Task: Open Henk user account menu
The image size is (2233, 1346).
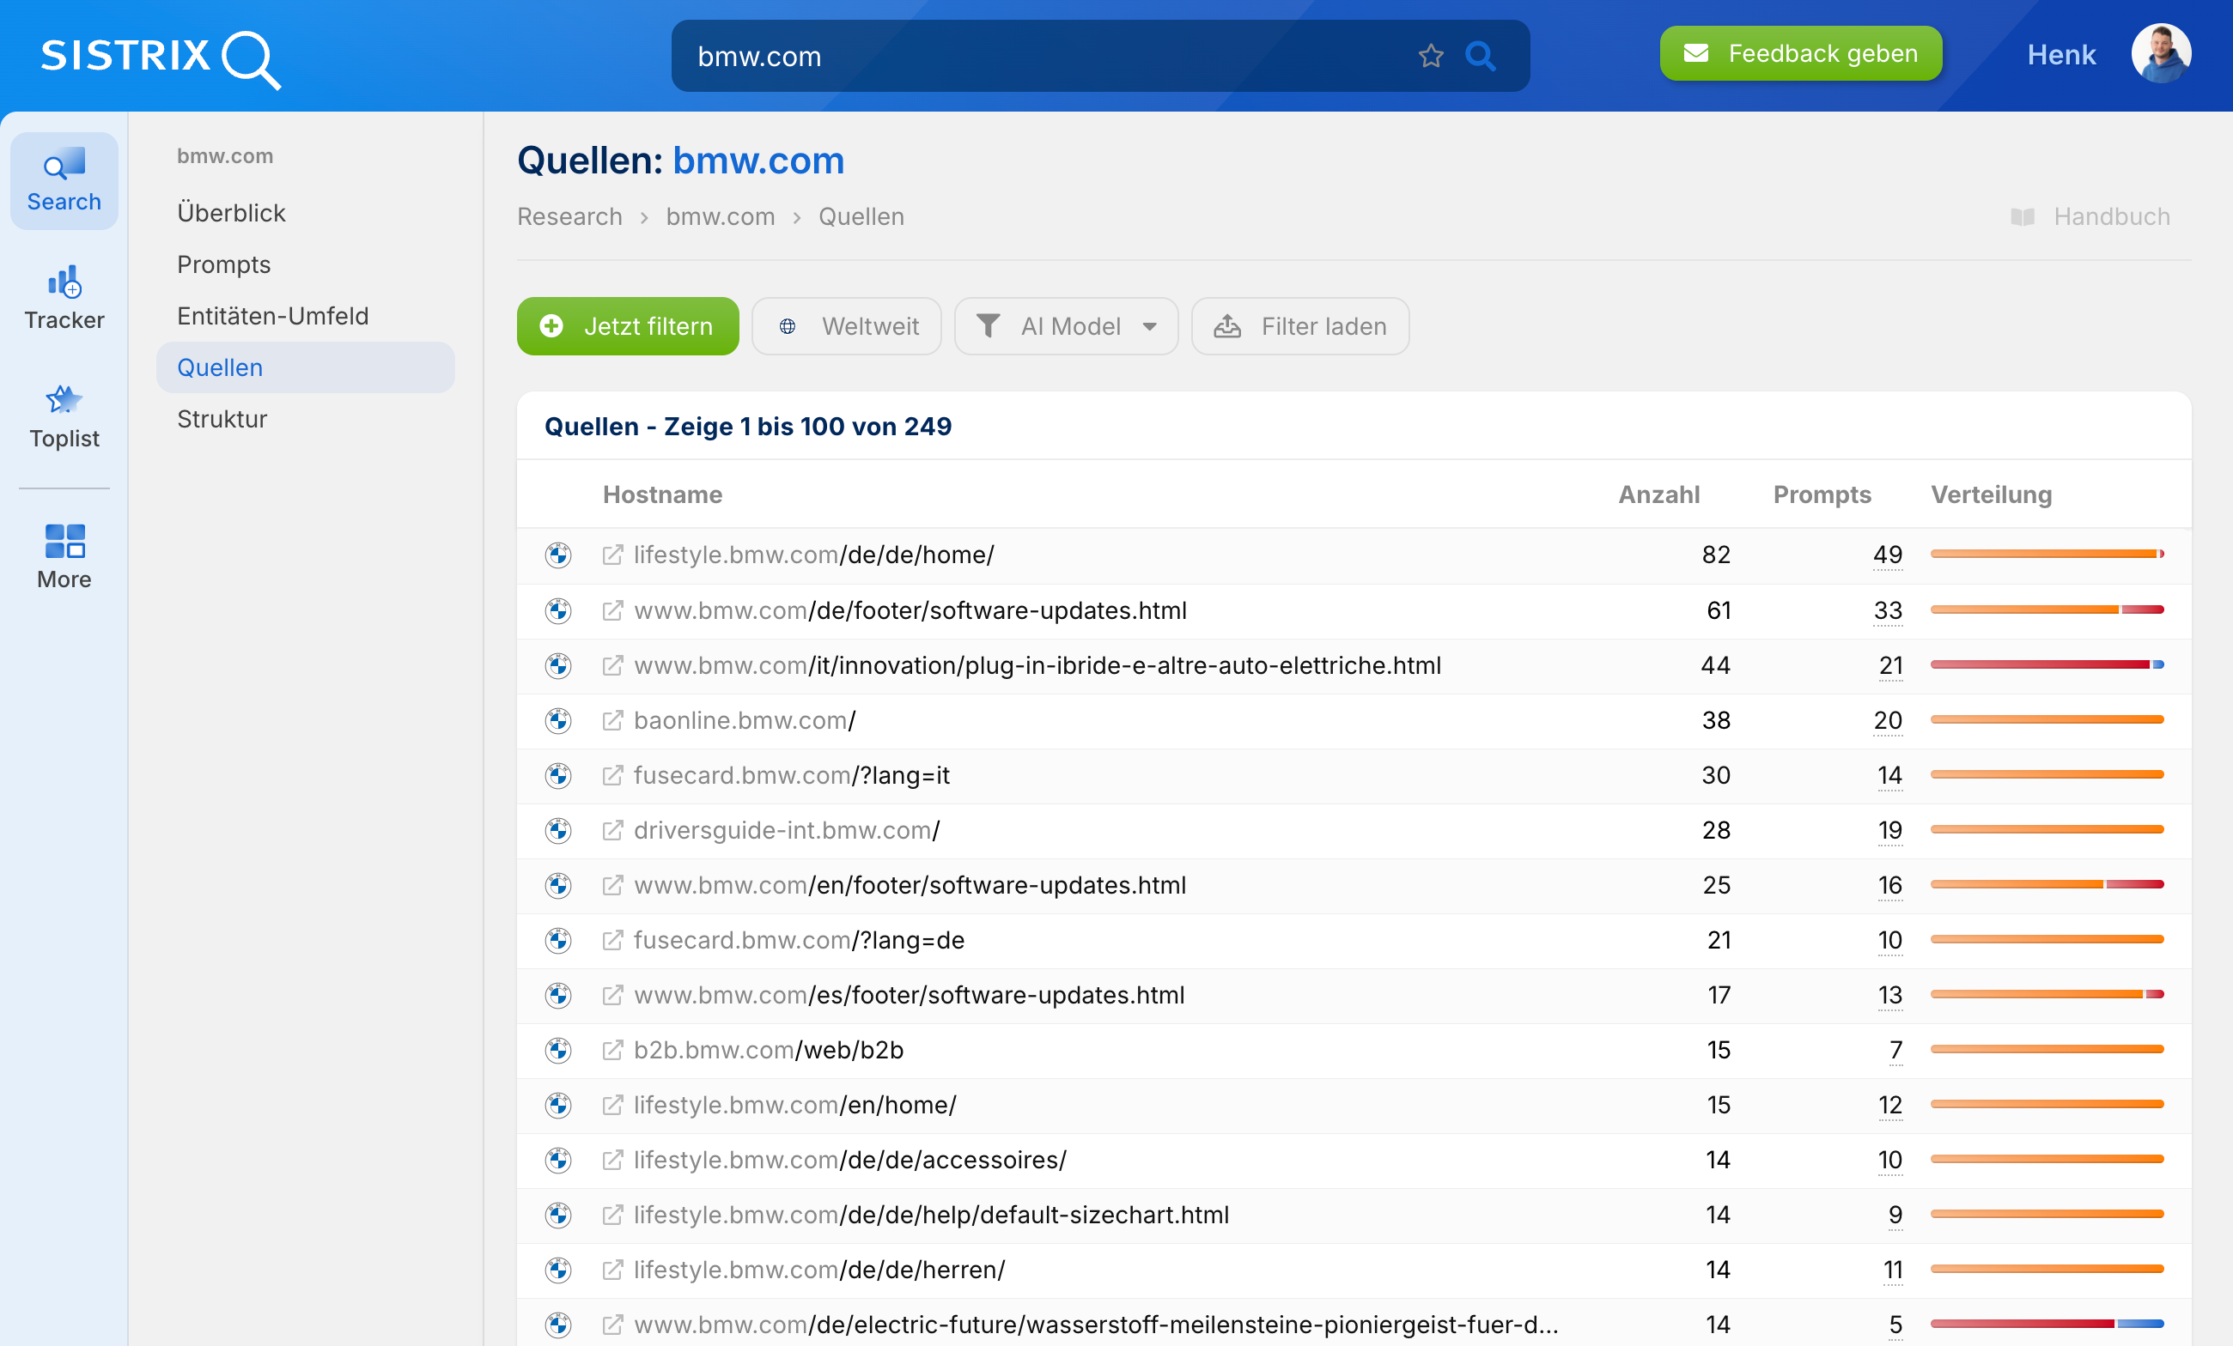Action: (x=2061, y=54)
